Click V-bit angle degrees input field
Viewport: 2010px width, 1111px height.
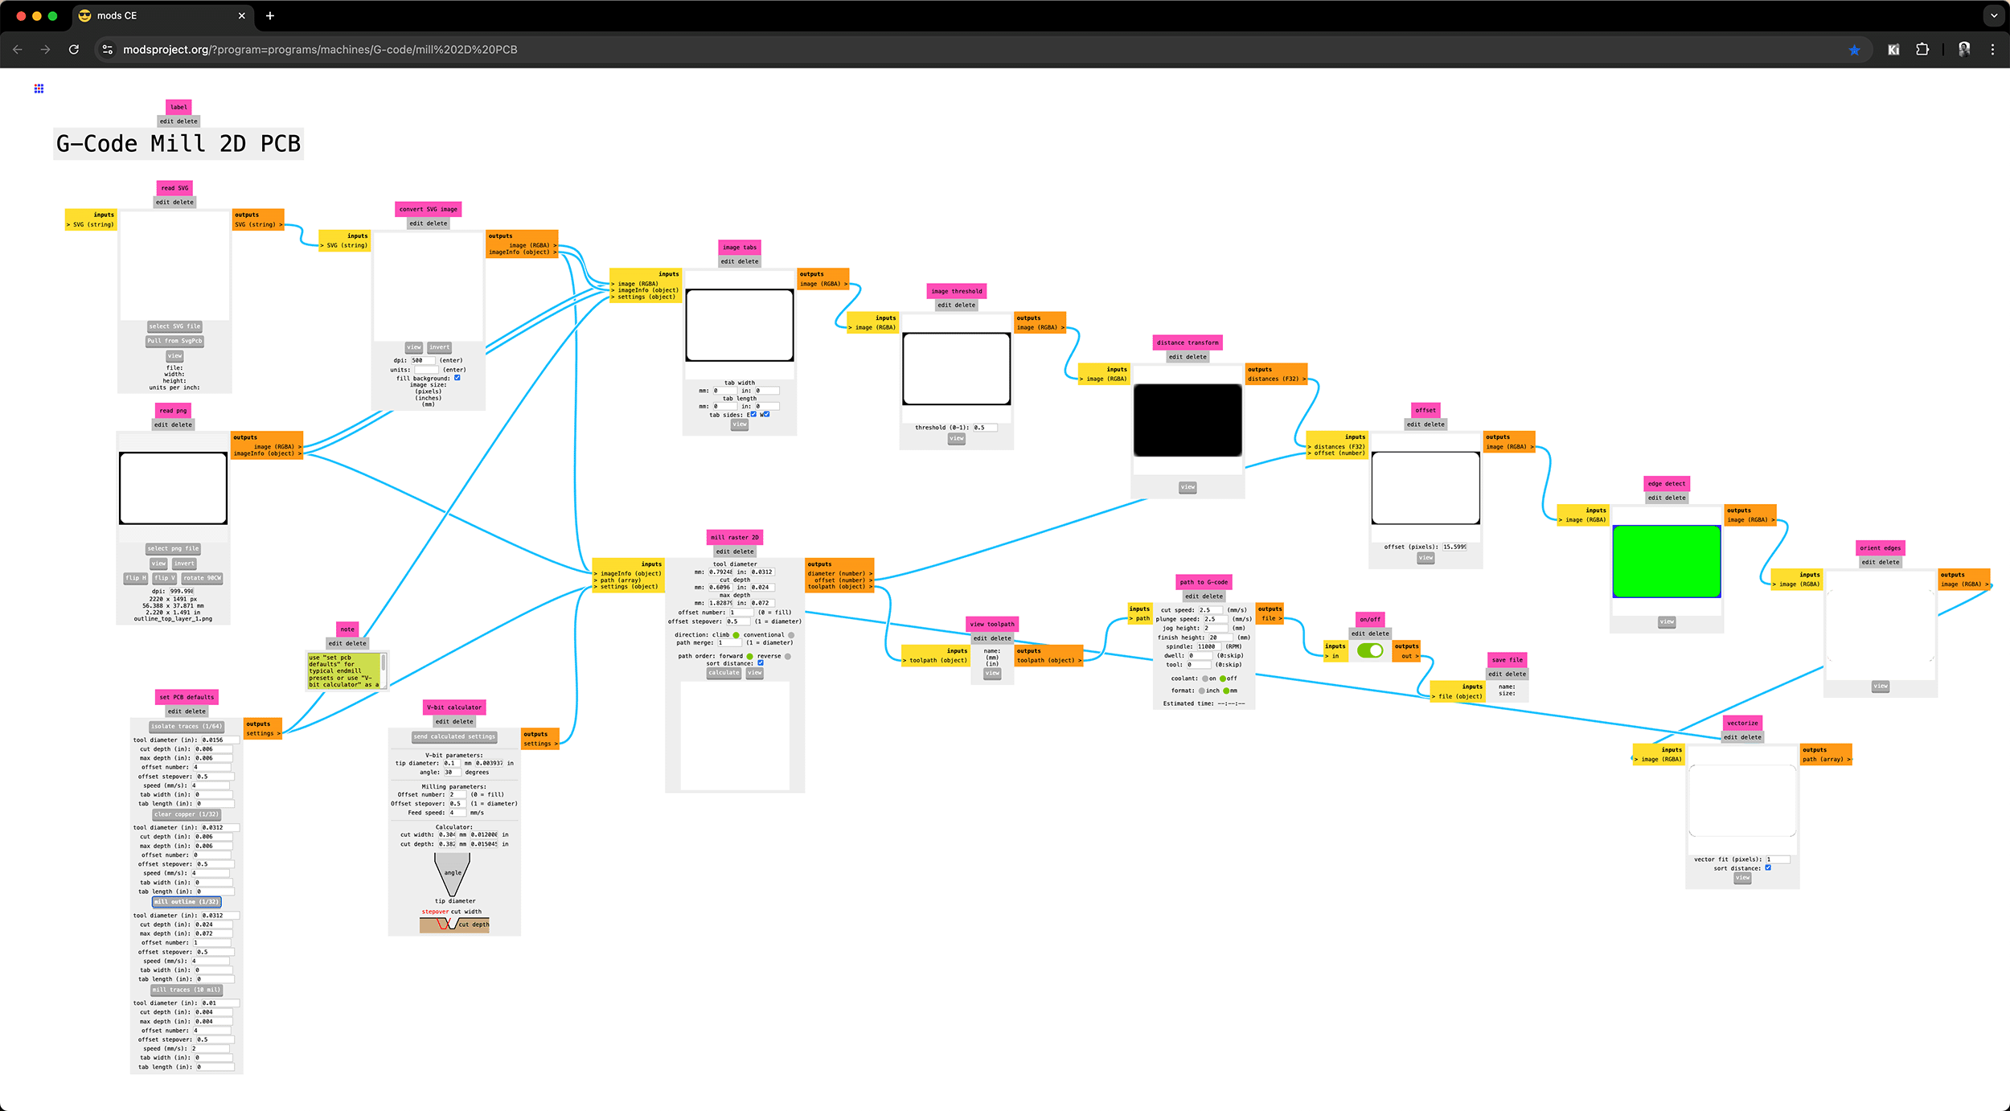coord(453,772)
